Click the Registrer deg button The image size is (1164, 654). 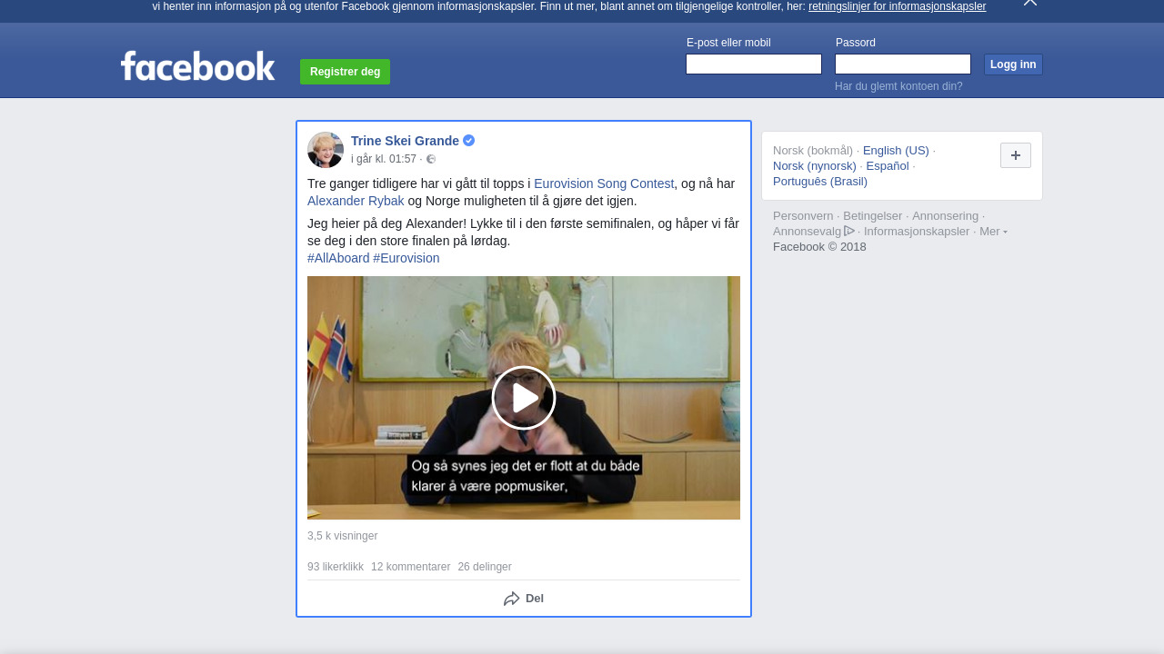coord(345,72)
